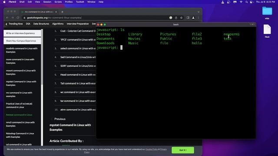Screen dimensions: 278x156
Task: Open the DSA nav item
Action: [28, 24]
